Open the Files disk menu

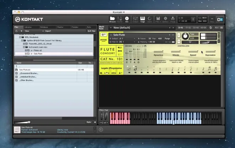pyautogui.click(x=158, y=19)
